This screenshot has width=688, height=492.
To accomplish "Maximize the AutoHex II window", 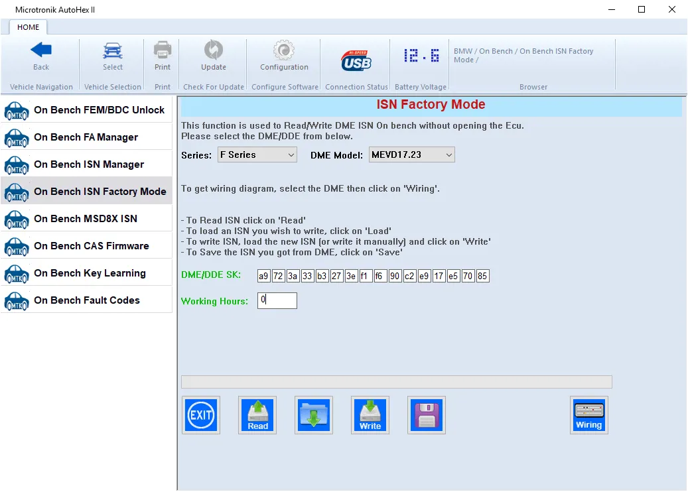I will 642,9.
